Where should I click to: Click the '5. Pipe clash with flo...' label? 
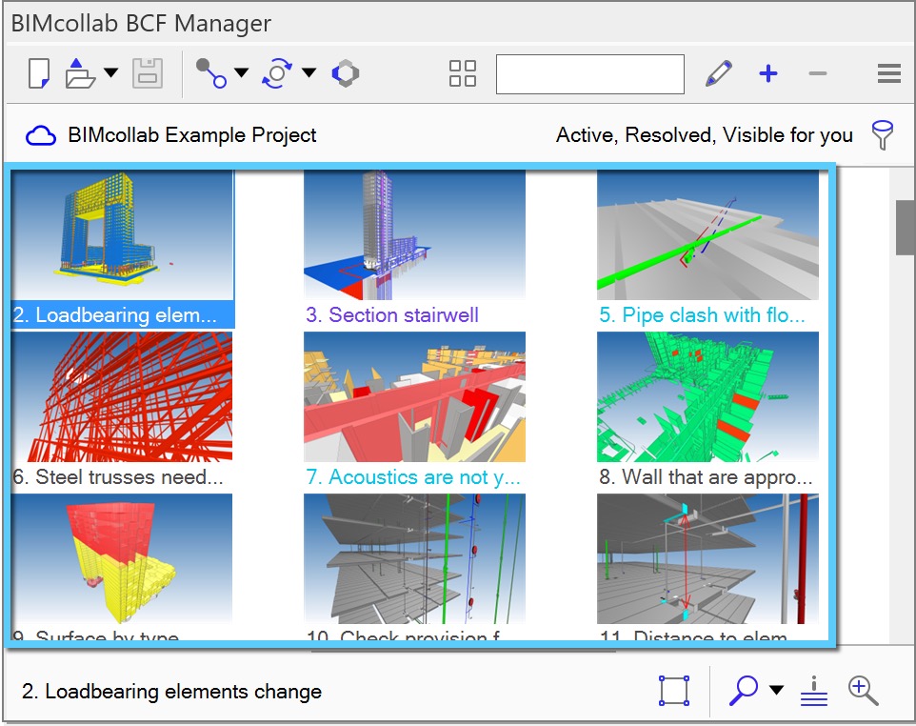tap(702, 315)
